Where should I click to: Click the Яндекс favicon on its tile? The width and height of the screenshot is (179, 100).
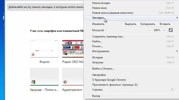click(x=33, y=54)
